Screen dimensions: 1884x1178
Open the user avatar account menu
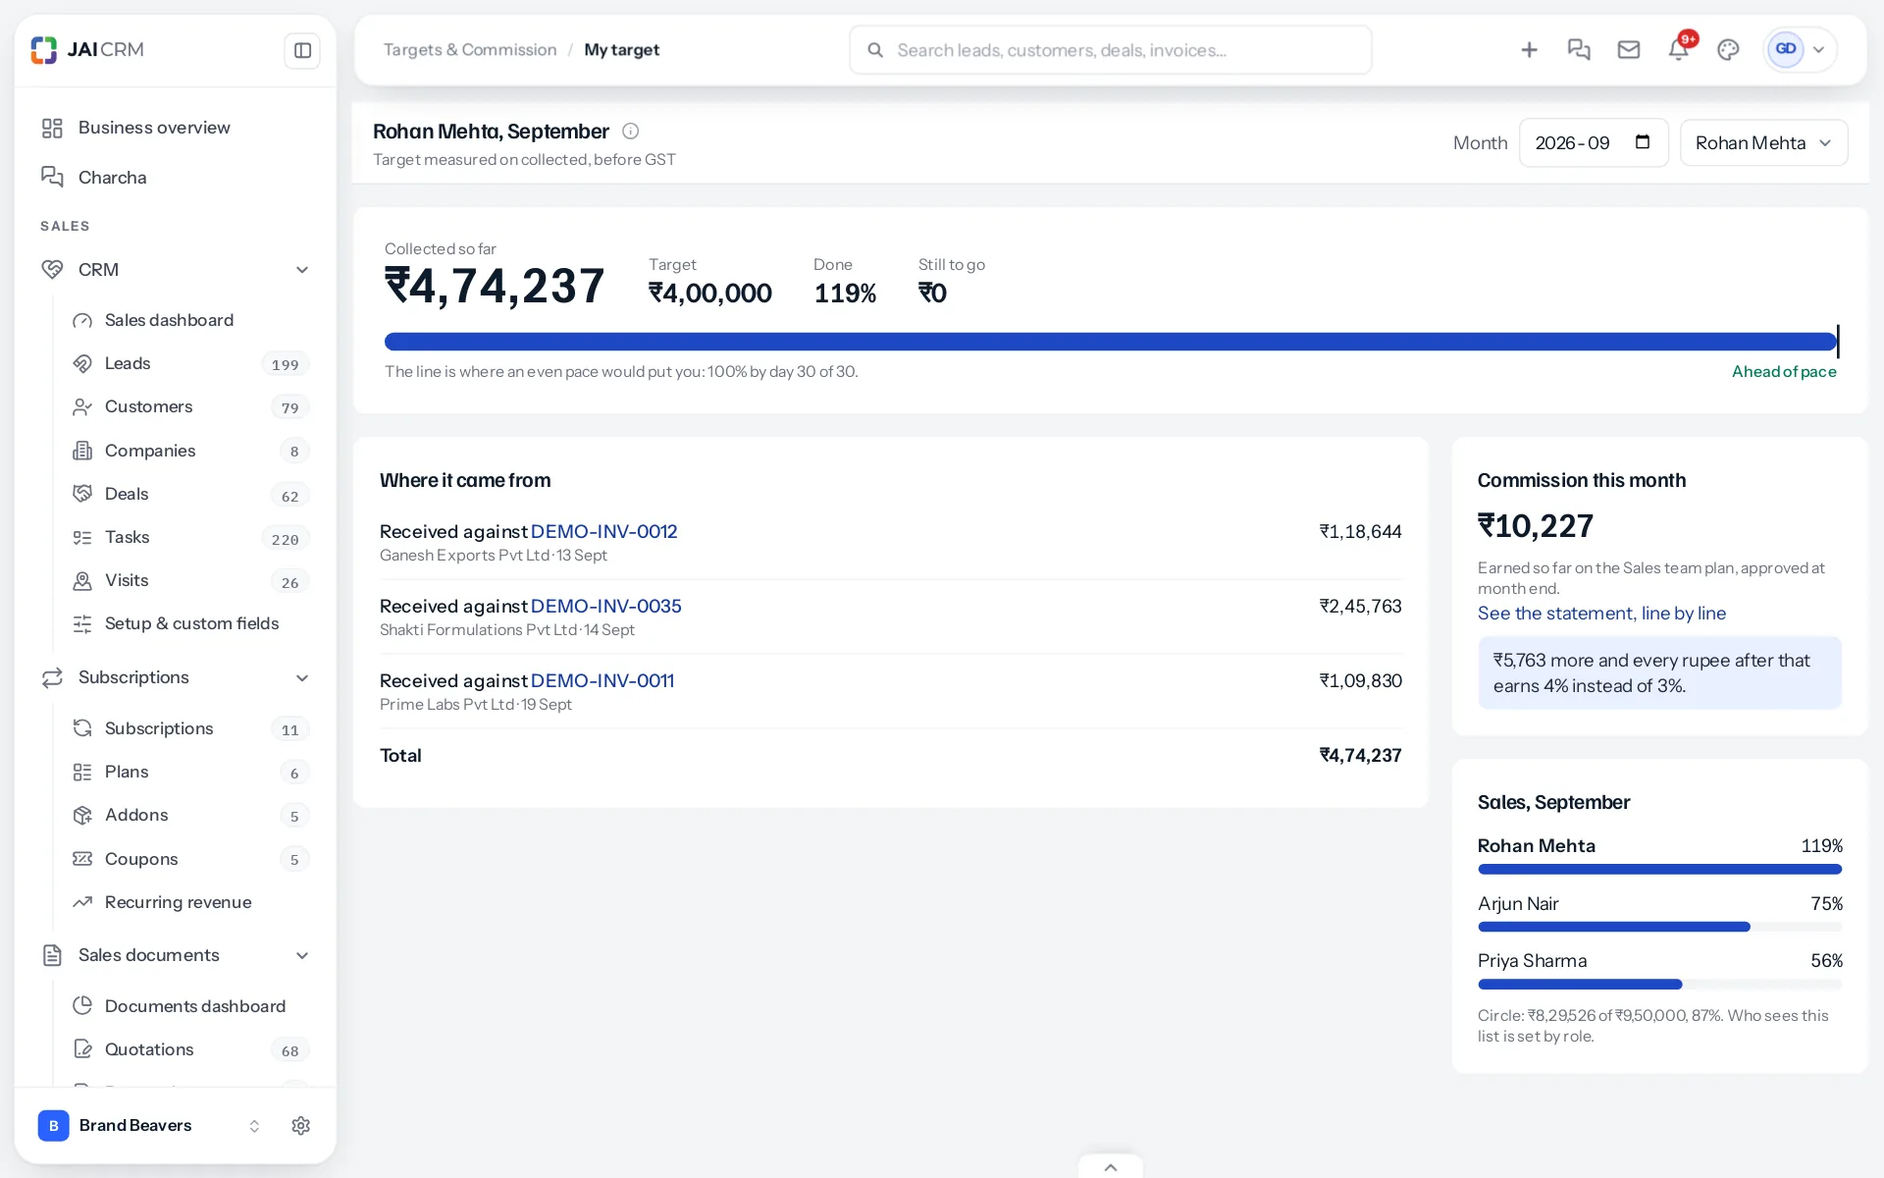click(x=1800, y=50)
